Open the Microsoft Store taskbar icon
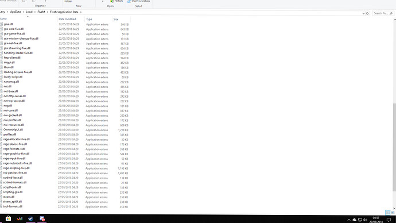Screen dimensions: 396x223 8,218
